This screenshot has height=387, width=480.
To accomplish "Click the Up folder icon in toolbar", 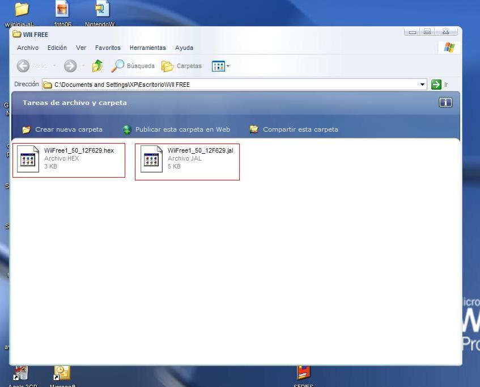I will point(97,66).
